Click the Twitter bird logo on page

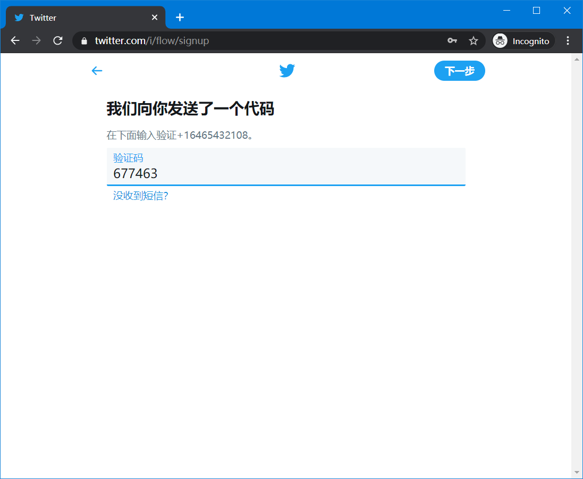click(287, 71)
